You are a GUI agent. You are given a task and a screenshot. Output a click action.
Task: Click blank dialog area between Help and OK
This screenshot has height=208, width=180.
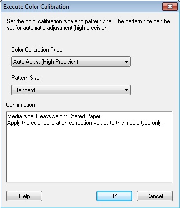point(69,196)
